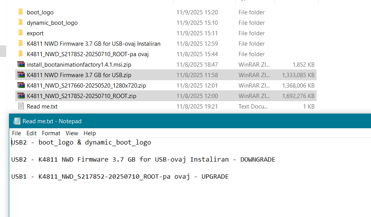The height and width of the screenshot is (217, 371).
Task: Open the File menu in Notepad
Action: (16, 133)
